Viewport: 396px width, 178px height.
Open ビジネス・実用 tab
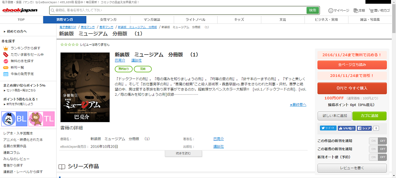pyautogui.click(x=326, y=20)
